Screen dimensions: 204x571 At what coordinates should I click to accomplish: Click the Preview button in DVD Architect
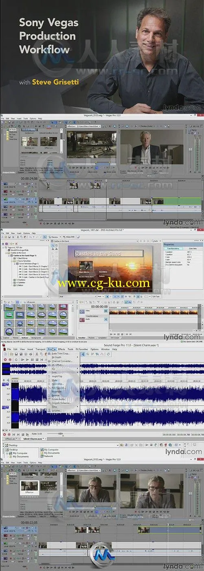53,236
